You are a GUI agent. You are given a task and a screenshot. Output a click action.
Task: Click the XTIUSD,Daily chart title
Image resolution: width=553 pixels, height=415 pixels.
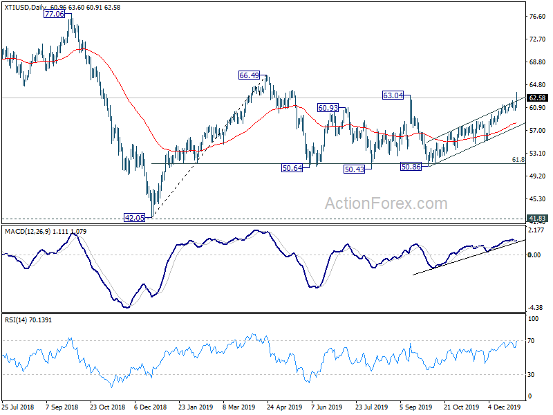[x=26, y=7]
